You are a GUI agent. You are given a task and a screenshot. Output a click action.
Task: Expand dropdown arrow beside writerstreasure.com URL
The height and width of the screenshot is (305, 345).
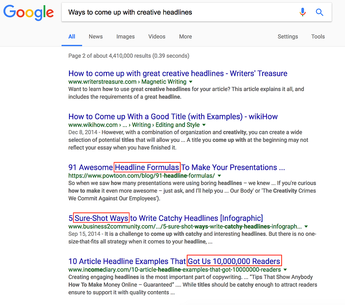pyautogui.click(x=191, y=82)
